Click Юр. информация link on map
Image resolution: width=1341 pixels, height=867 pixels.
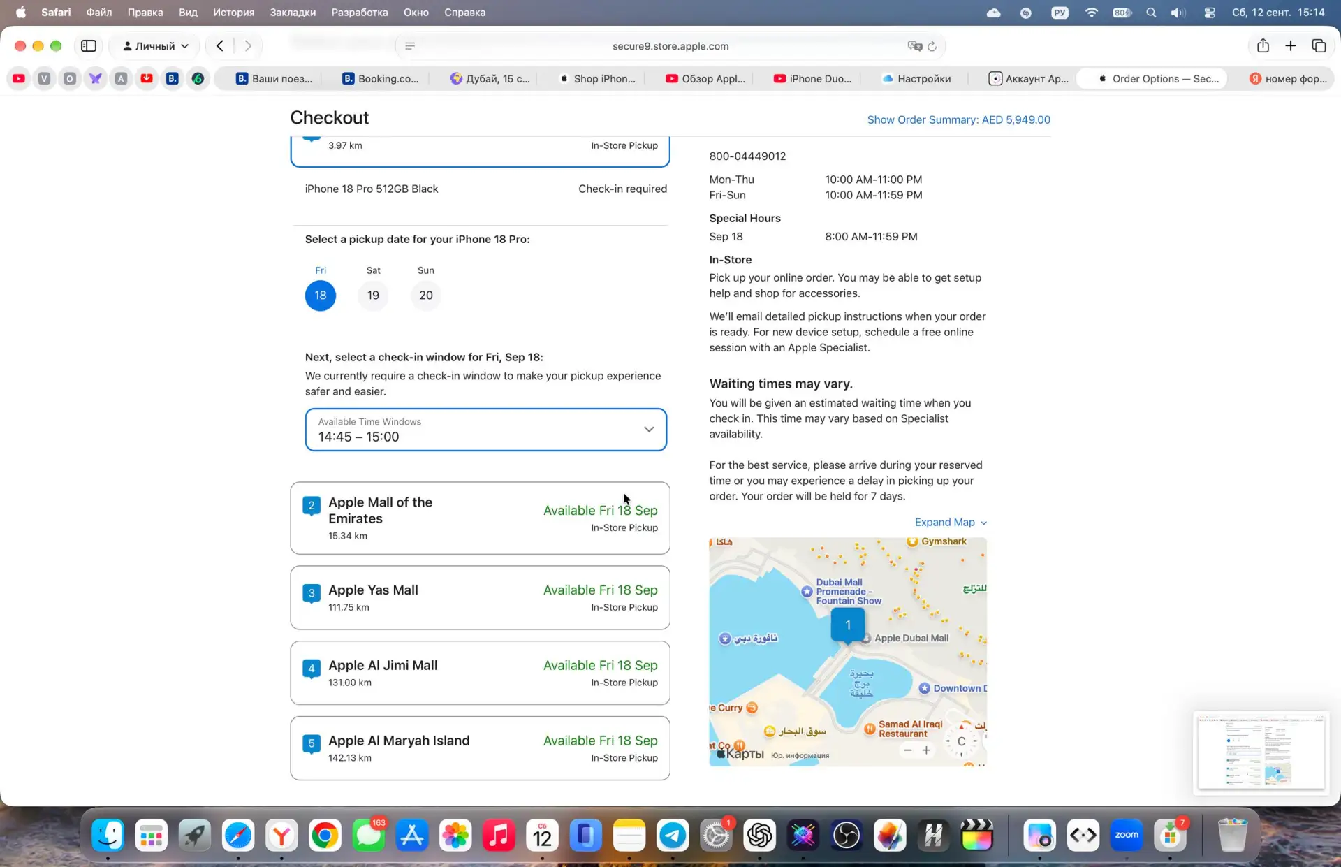[800, 755]
